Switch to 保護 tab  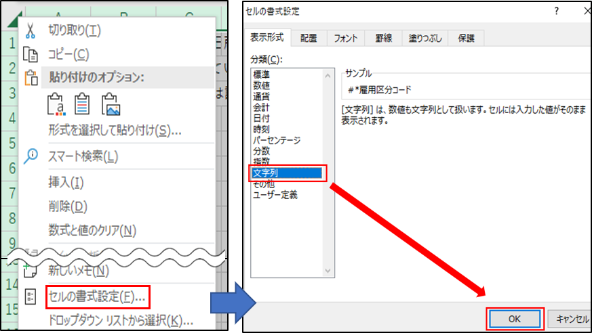[466, 38]
